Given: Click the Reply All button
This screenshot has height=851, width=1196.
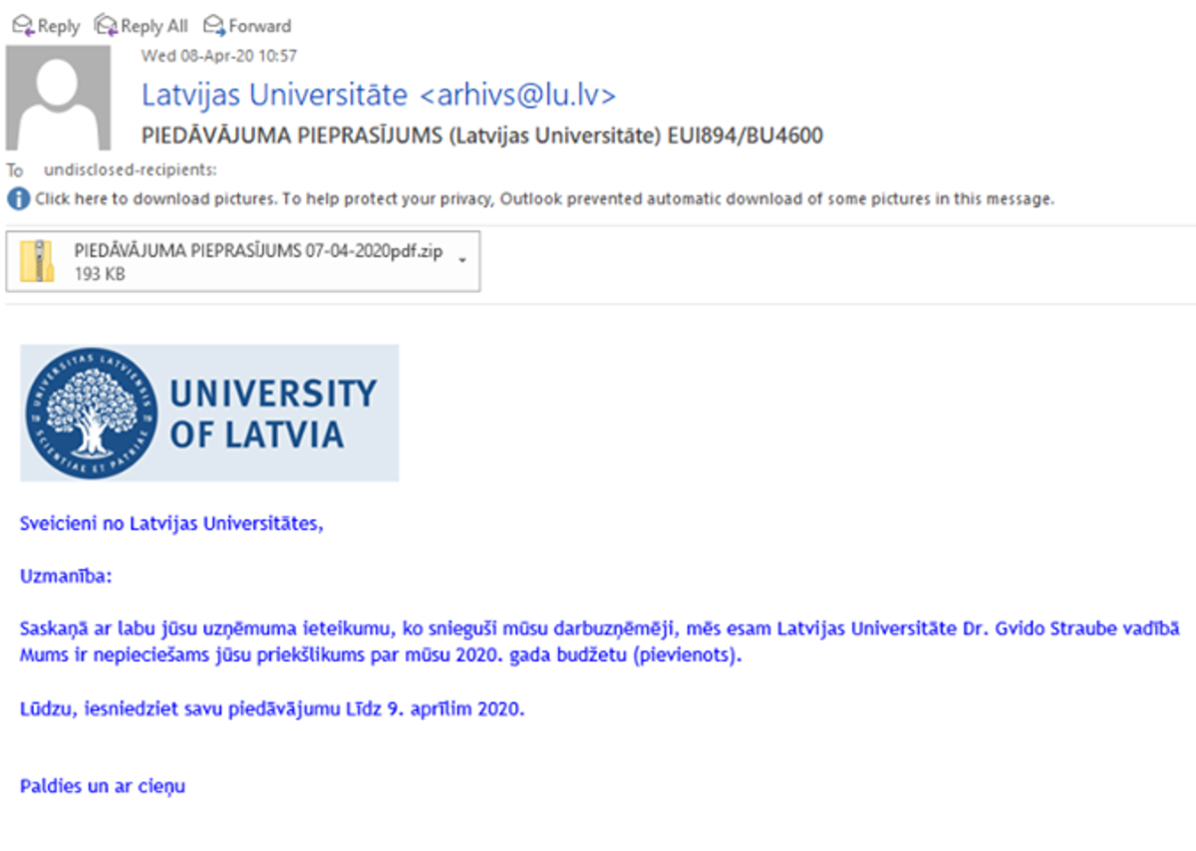Looking at the screenshot, I should coord(141,26).
